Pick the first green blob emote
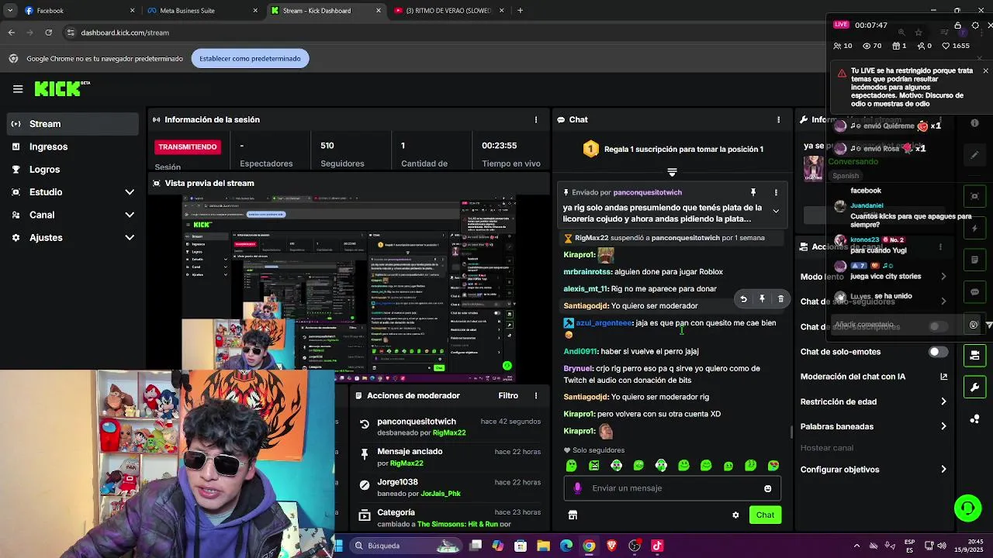The height and width of the screenshot is (558, 993). tap(572, 466)
